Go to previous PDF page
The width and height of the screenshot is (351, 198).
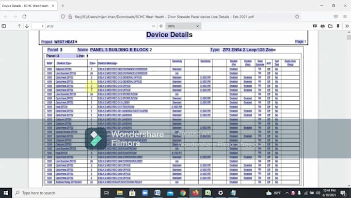click(19, 26)
